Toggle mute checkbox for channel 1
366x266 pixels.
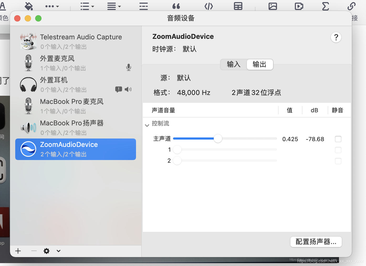click(338, 150)
